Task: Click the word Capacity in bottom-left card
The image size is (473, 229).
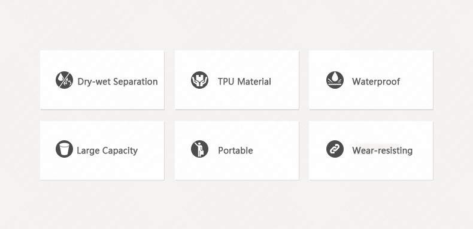Action: [120, 150]
